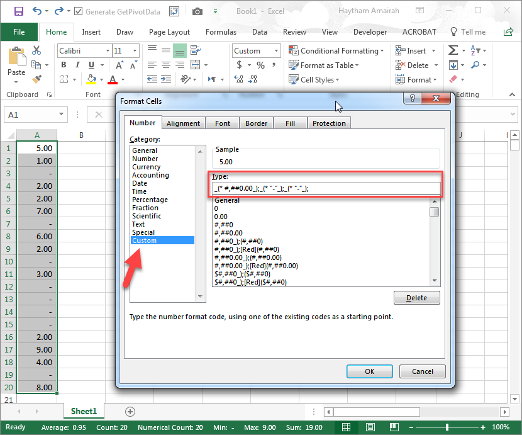Open the Border tab in Format Cells

point(257,123)
